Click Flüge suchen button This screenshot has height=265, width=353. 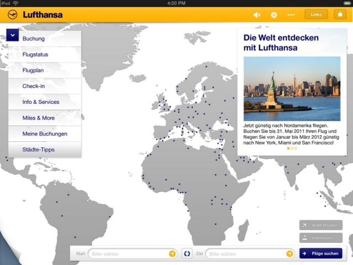click(x=321, y=253)
